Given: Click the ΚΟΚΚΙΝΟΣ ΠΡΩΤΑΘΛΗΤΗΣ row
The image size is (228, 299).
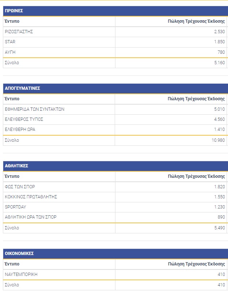Looking at the screenshot, I should (x=115, y=197).
